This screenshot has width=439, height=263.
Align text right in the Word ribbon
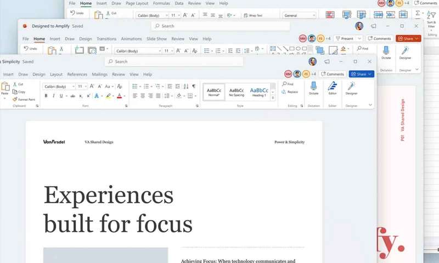point(150,96)
